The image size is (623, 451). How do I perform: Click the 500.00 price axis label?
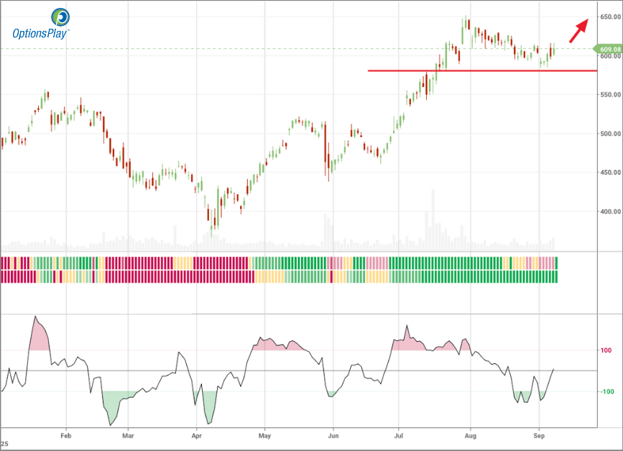[610, 134]
